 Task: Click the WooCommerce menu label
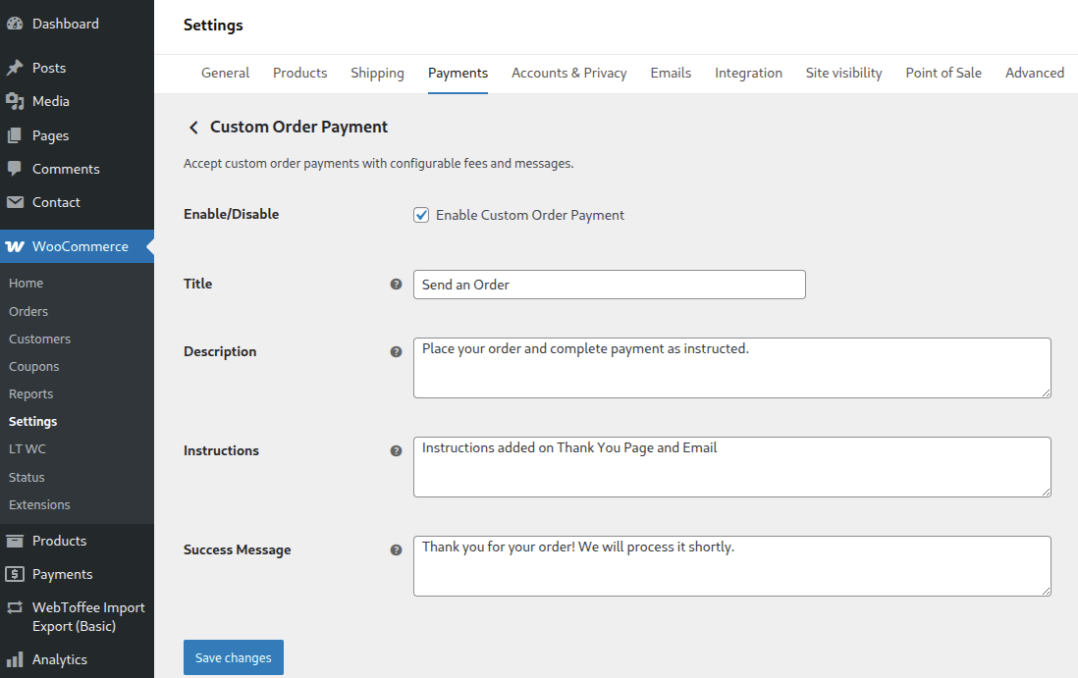[81, 246]
